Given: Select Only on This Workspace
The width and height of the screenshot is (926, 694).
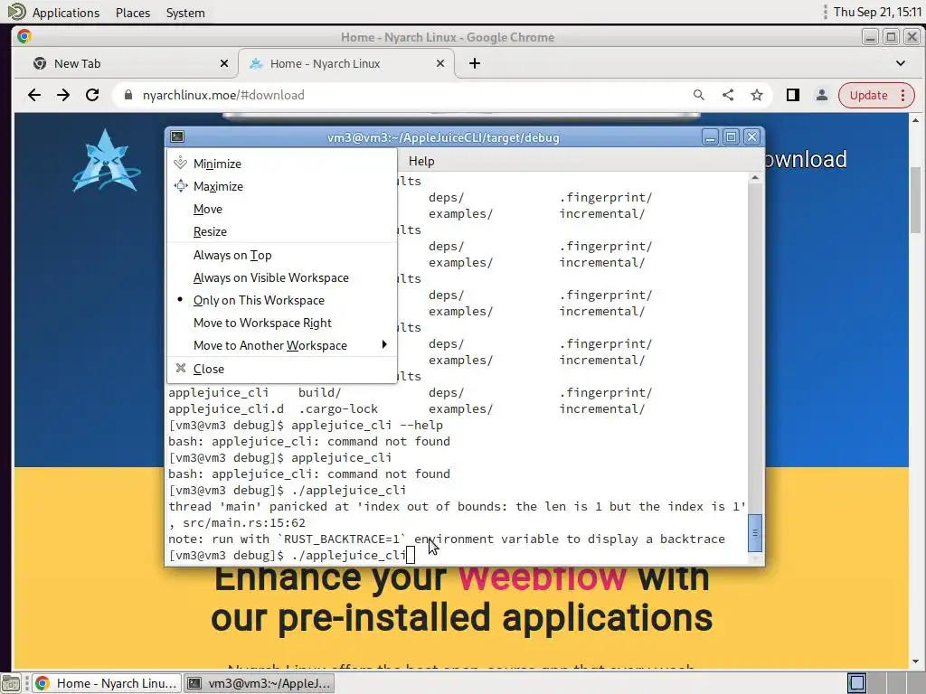Looking at the screenshot, I should pyautogui.click(x=282, y=300).
